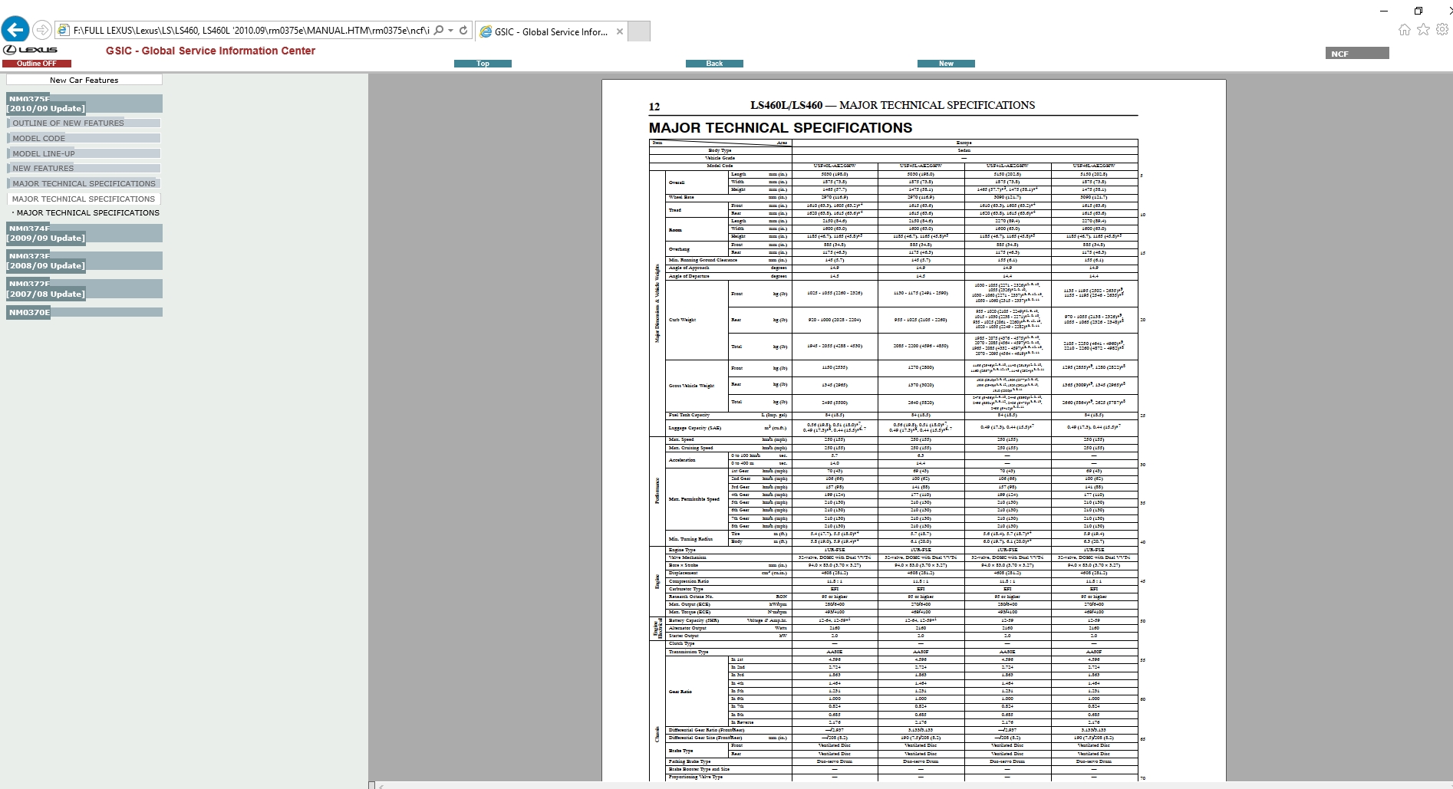Image resolution: width=1453 pixels, height=789 pixels.
Task: Expand NM0375E 2010/09 Update section
Action: tap(84, 104)
